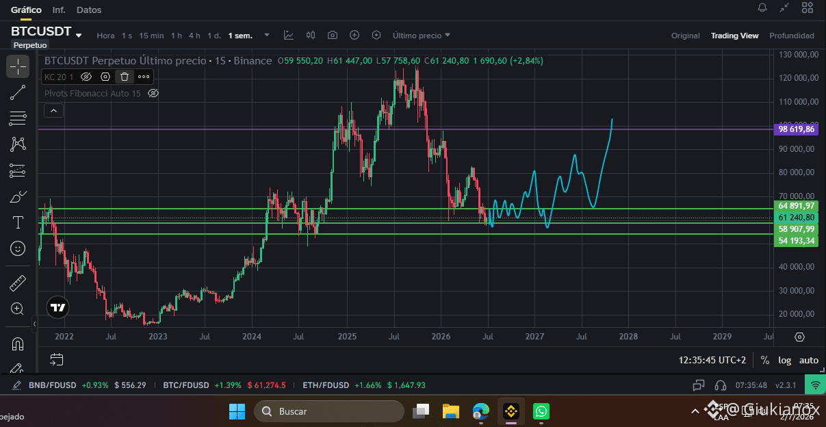The width and height of the screenshot is (826, 427).
Task: Switch to the Profundidad view tab
Action: click(792, 36)
